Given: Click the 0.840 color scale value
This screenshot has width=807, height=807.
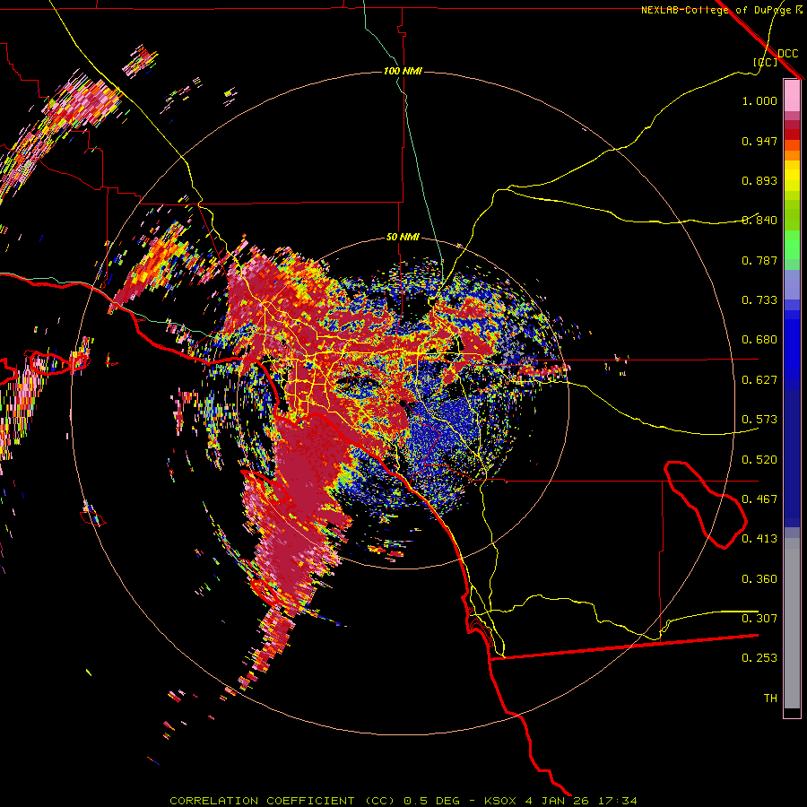Looking at the screenshot, I should coord(759,221).
